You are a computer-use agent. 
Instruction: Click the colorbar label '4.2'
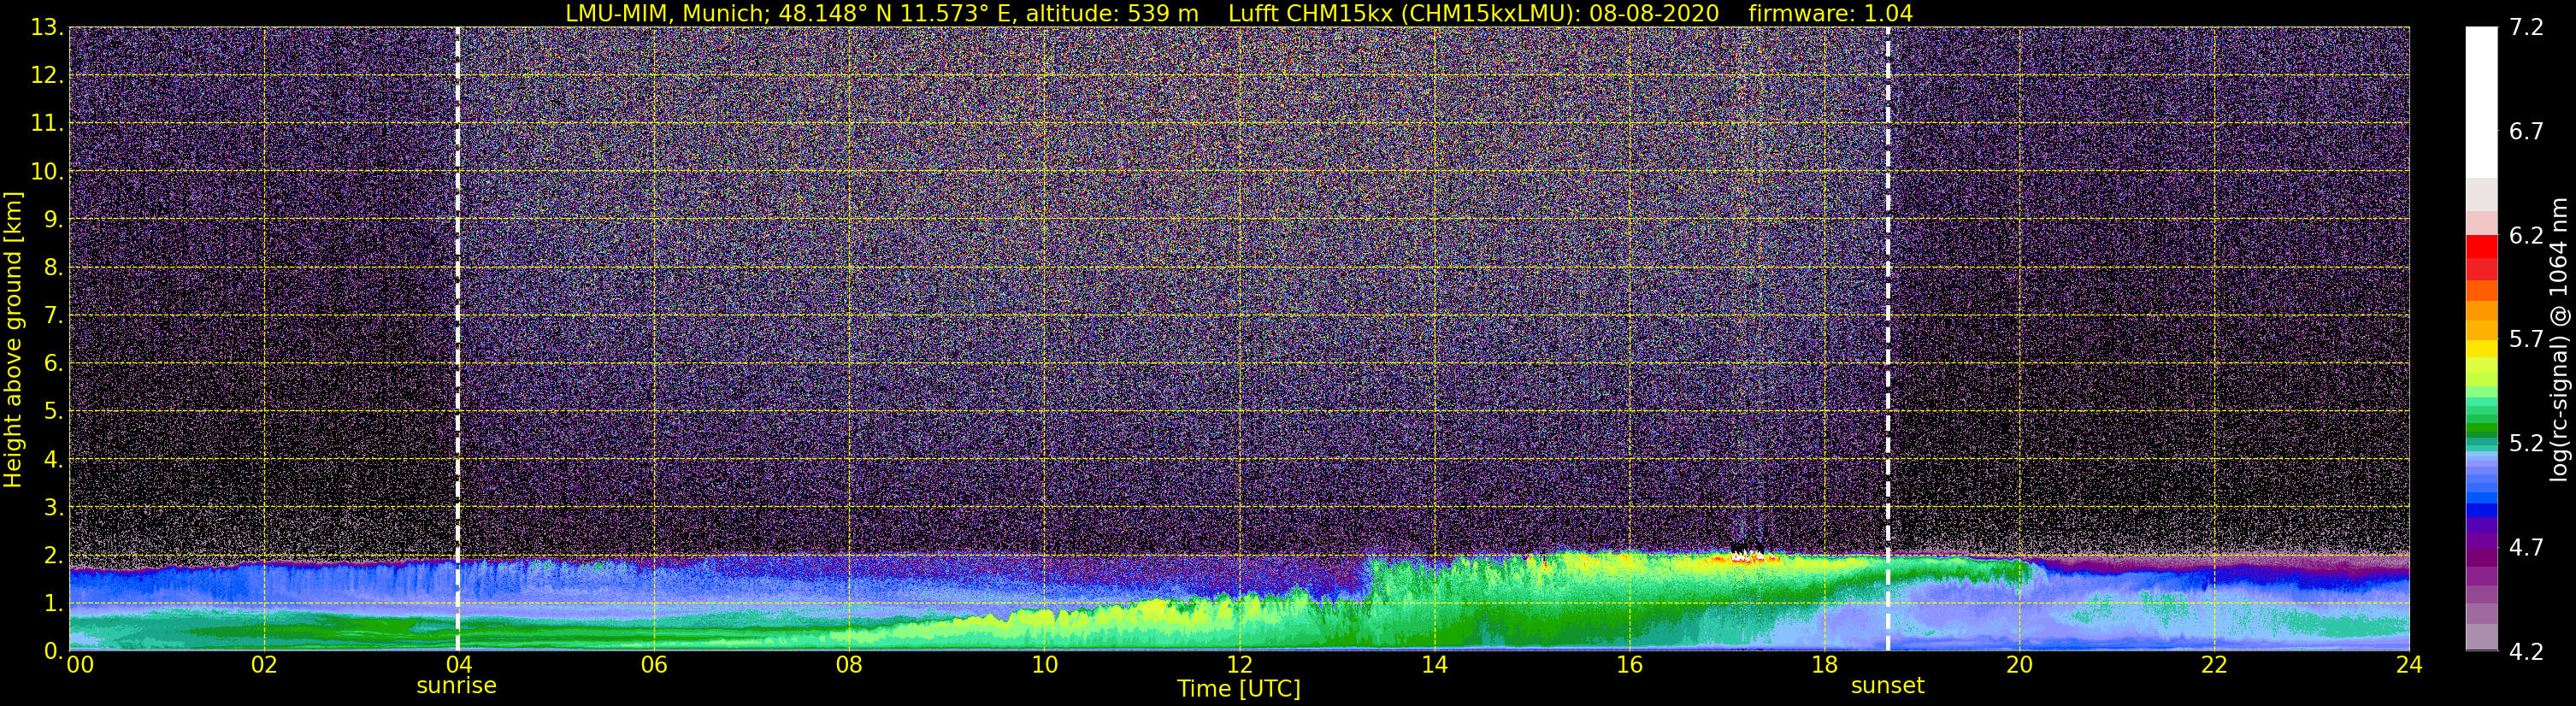pyautogui.click(x=2526, y=651)
